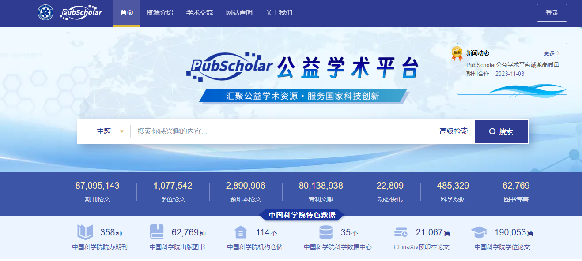Click the 图书专著 count 62,769
Viewport: 582px width, 261px height.
pyautogui.click(x=516, y=186)
